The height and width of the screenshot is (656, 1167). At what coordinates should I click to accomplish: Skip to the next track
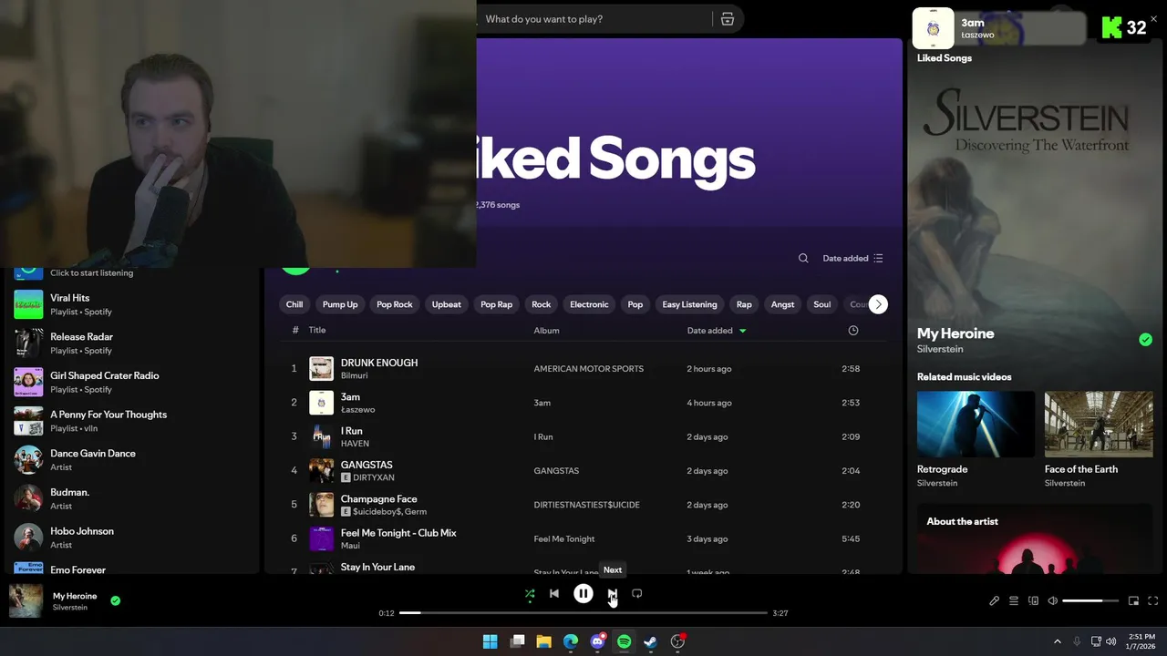(x=613, y=594)
